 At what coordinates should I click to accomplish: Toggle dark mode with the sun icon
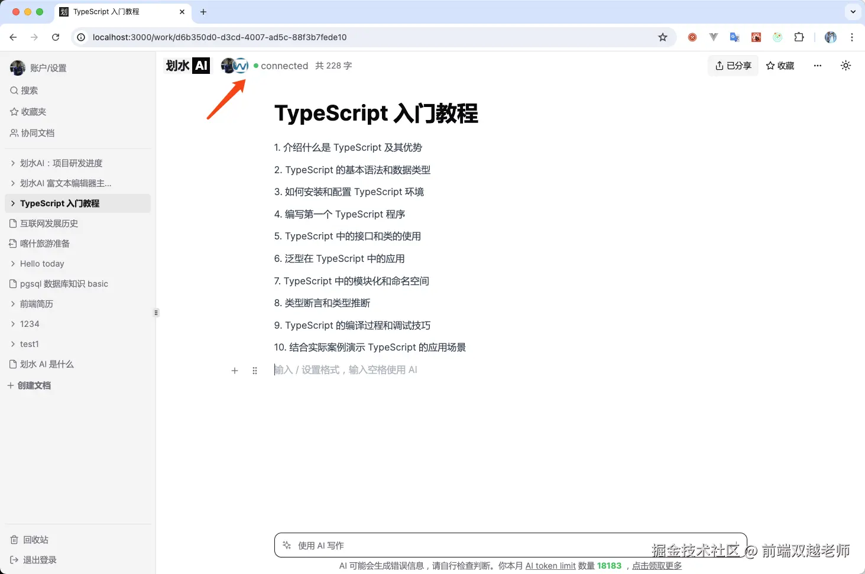[846, 66]
